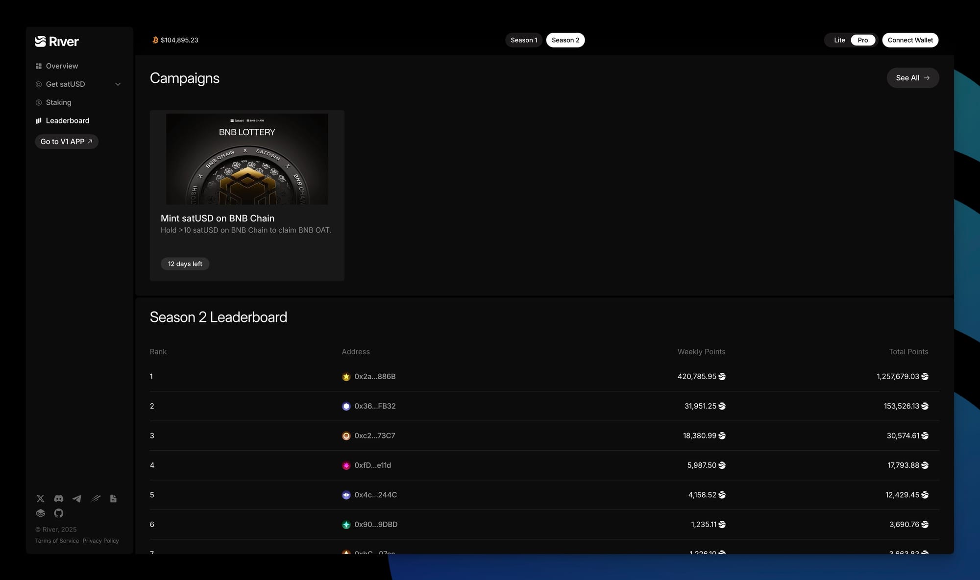Click Go to V1 APP button
Screen dimensions: 980x580
click(67, 142)
